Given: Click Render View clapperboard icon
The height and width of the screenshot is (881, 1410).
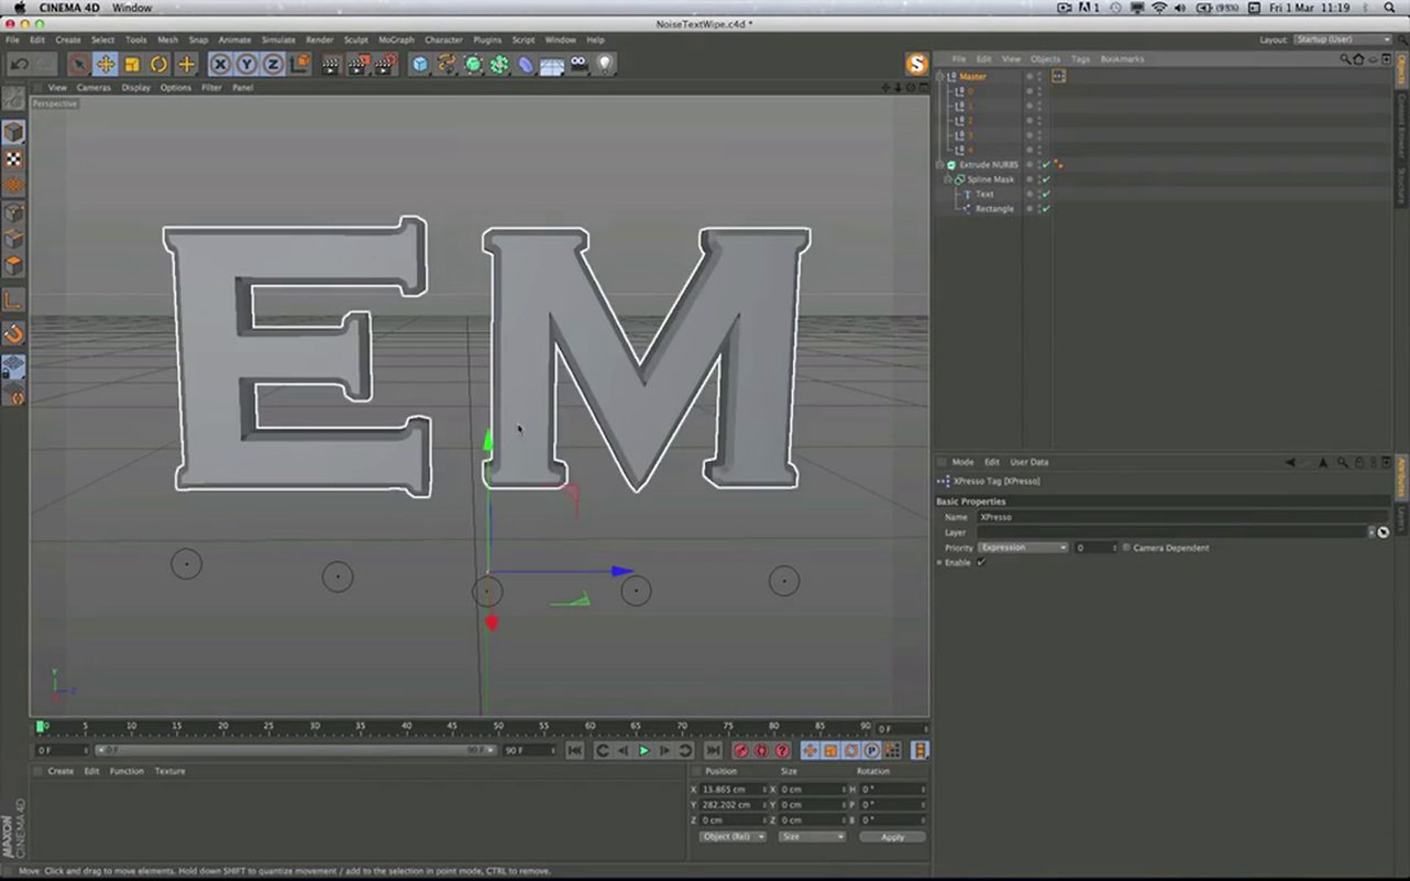Looking at the screenshot, I should tap(331, 64).
